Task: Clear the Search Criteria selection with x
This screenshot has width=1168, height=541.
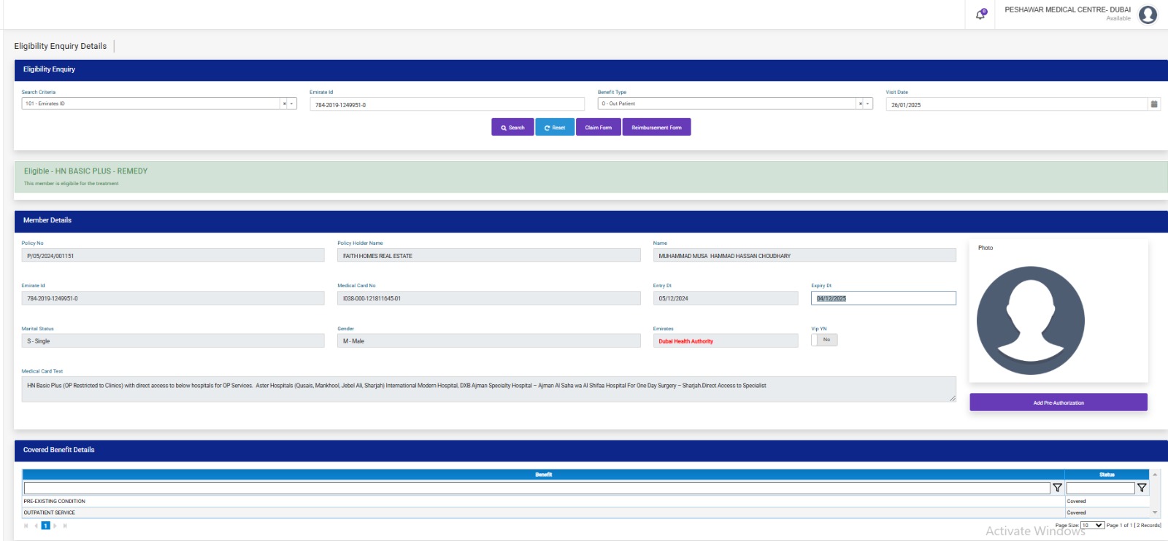Action: coord(284,104)
